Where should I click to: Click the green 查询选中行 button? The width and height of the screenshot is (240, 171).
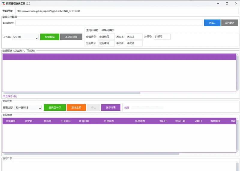coord(55,107)
